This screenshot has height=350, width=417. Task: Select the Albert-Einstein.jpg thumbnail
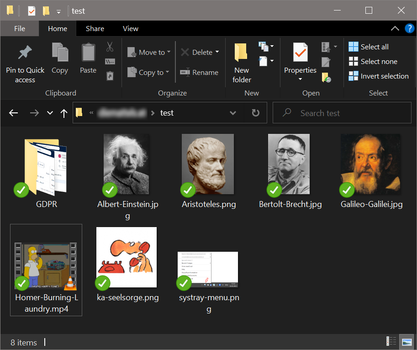click(127, 164)
